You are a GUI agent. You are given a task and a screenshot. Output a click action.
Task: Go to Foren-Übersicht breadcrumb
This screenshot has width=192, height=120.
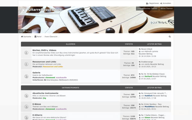tap(51, 36)
